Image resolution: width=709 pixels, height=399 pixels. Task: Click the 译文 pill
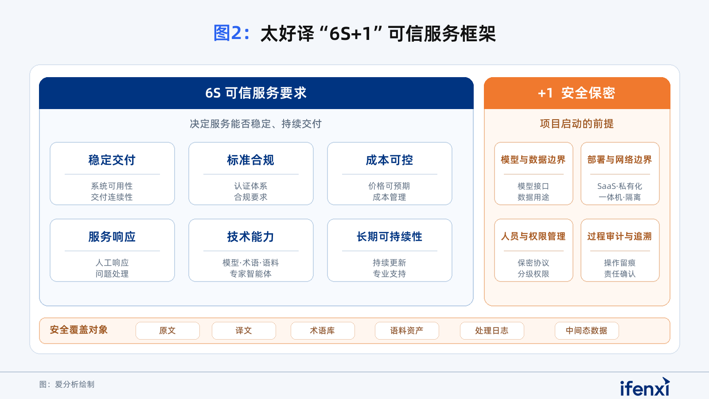tap(244, 331)
